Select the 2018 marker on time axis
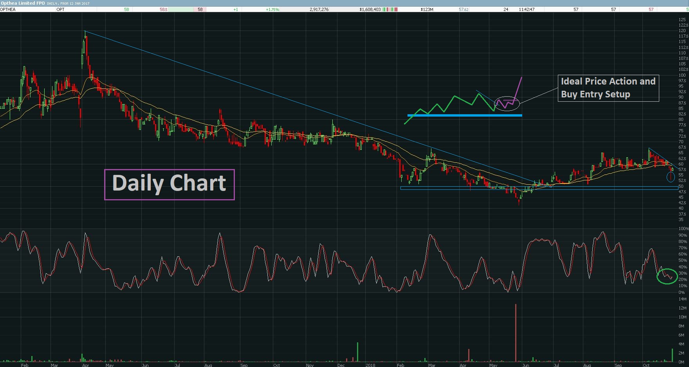The image size is (689, 367). tap(370, 365)
